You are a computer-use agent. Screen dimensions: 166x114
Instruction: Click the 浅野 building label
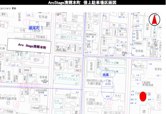click(104, 50)
